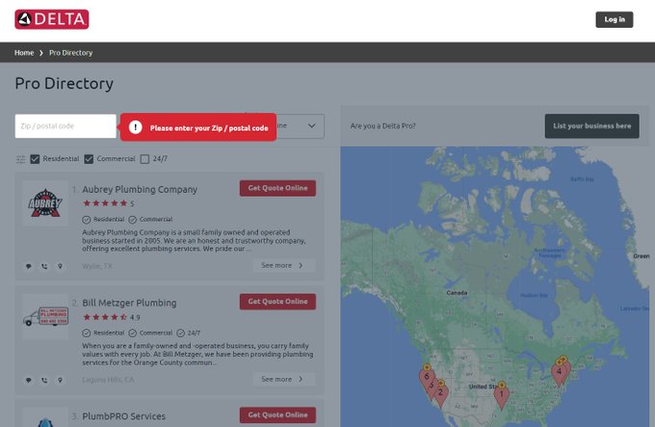Expand See more for Bill Metzger Plumbing
Viewport: 655px width, 427px height.
click(x=283, y=379)
